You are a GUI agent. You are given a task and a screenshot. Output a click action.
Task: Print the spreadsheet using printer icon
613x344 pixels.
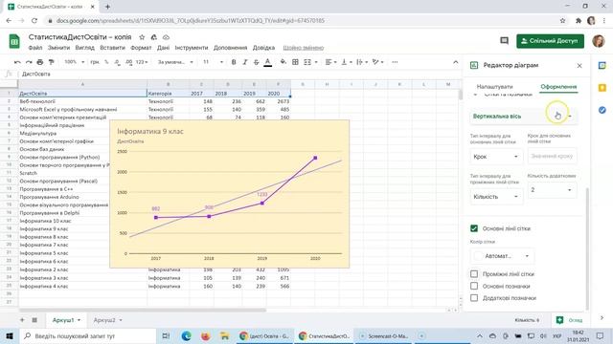[x=40, y=62]
